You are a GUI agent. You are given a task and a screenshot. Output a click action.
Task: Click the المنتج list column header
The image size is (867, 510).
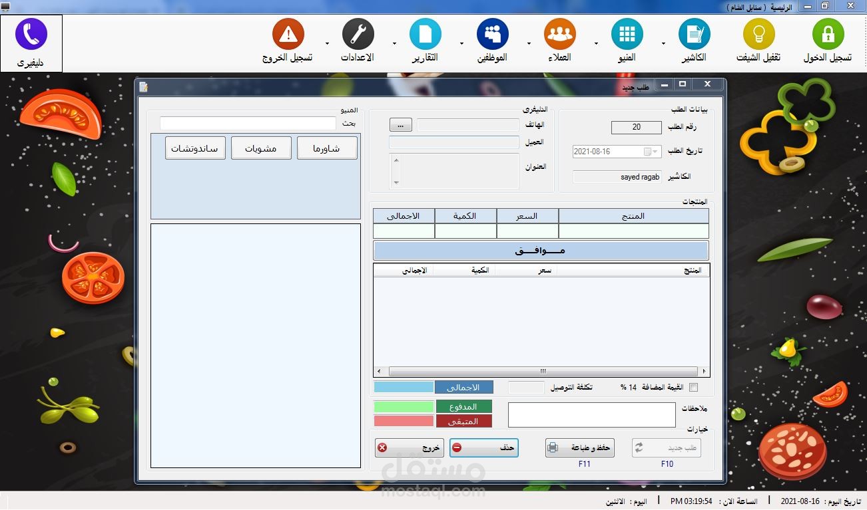click(633, 271)
